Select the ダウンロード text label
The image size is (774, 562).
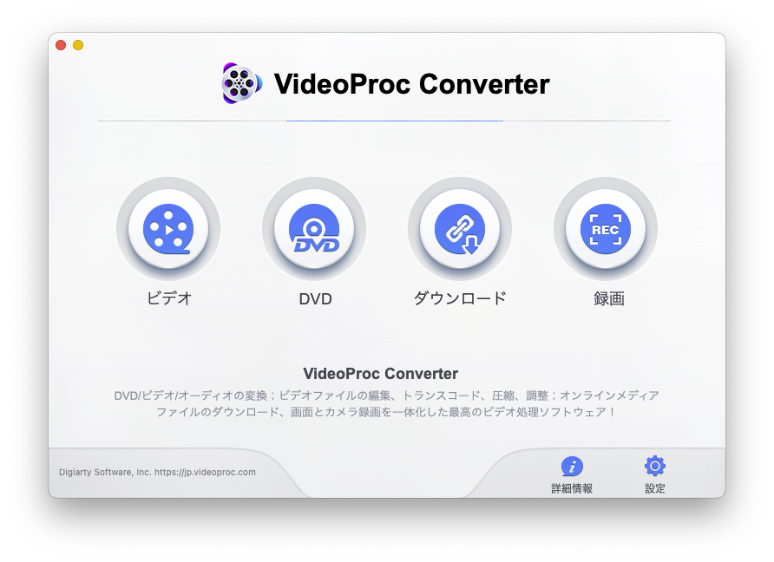pos(460,298)
